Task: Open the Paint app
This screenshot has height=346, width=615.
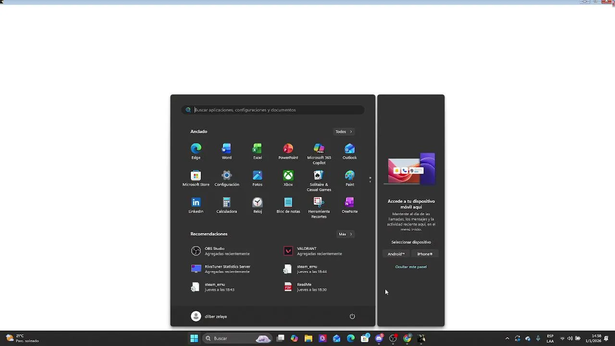Action: (349, 178)
